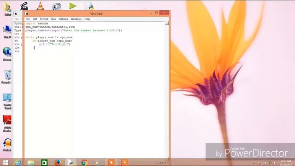The image size is (295, 166).
Task: Open the Python file icon on the desktop
Action: coord(89,6)
